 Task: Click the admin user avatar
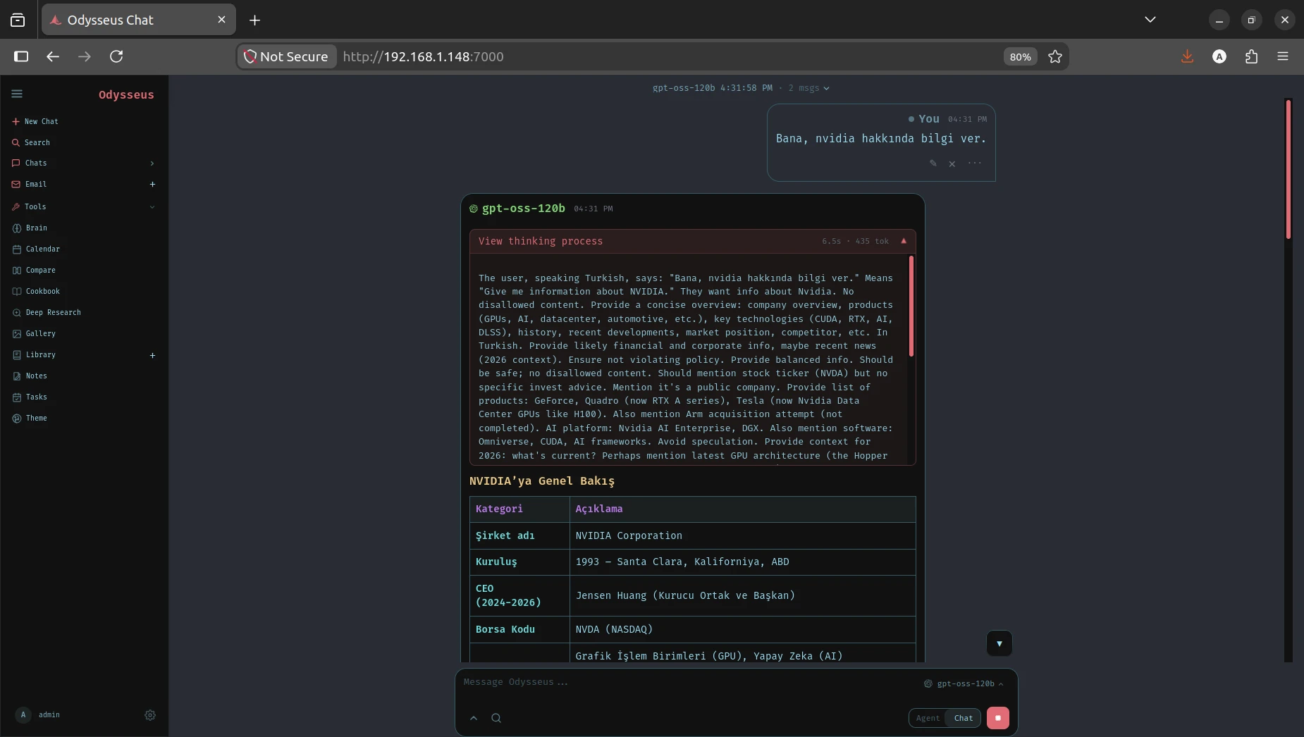coord(23,714)
